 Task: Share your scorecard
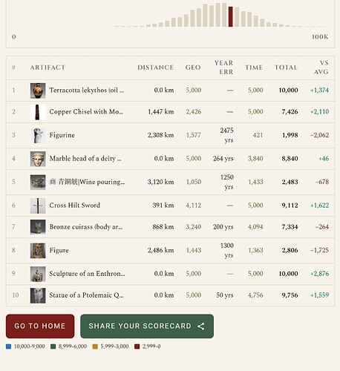pos(147,326)
